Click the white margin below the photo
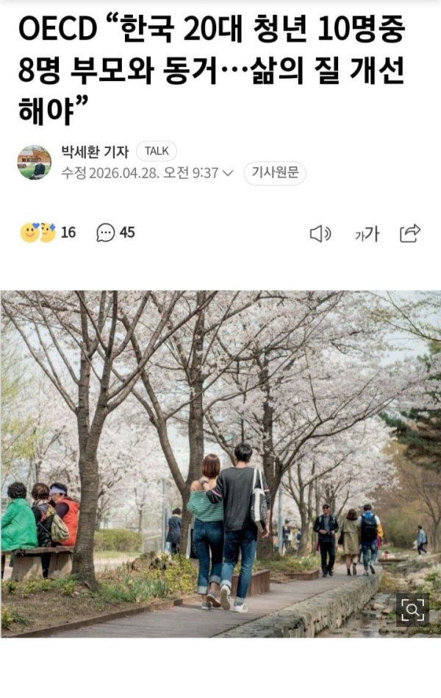The image size is (441, 698). pos(220,668)
